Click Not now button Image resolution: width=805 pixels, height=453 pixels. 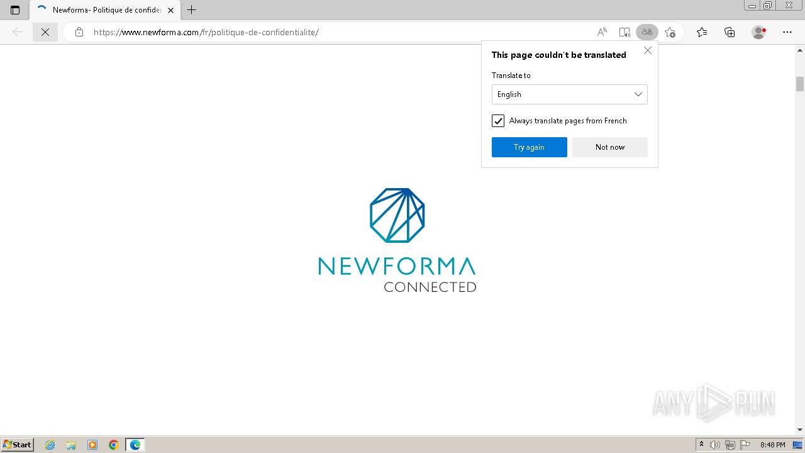pos(609,147)
